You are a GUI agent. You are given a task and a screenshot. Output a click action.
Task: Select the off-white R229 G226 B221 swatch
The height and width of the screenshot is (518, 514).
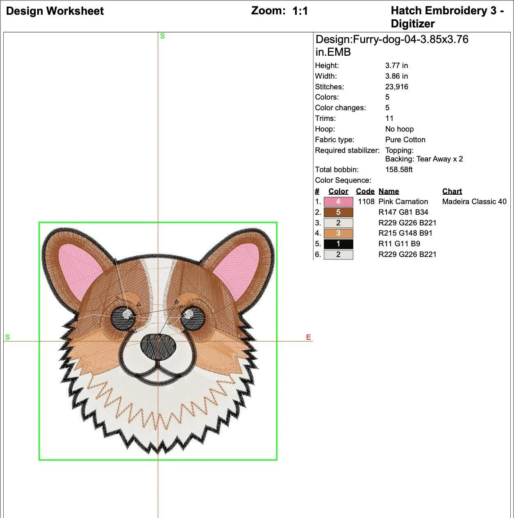coord(337,223)
